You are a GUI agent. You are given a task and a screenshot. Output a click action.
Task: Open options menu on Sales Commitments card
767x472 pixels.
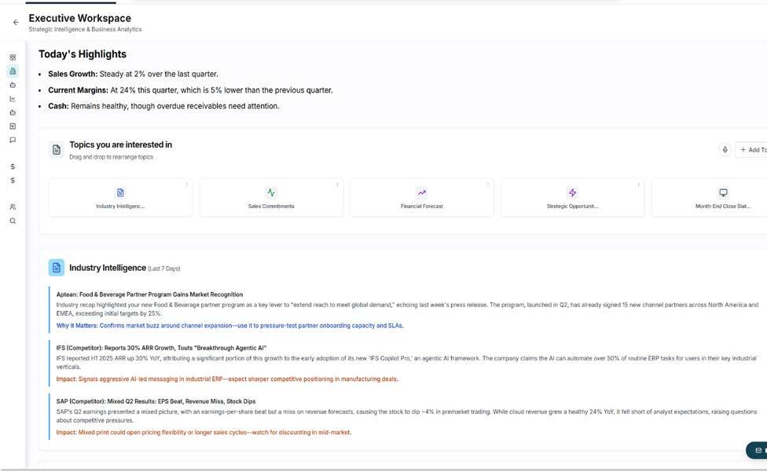pos(337,185)
